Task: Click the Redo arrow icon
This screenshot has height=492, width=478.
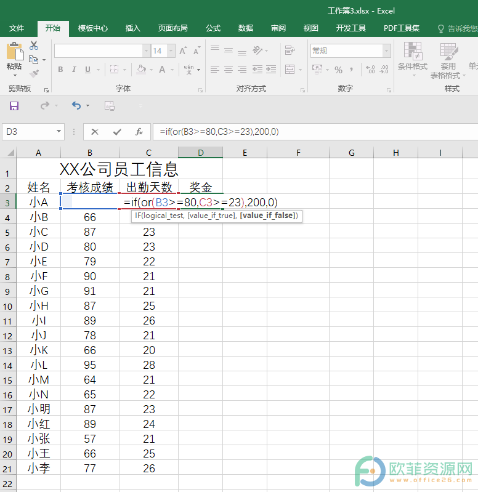Action: pyautogui.click(x=45, y=105)
